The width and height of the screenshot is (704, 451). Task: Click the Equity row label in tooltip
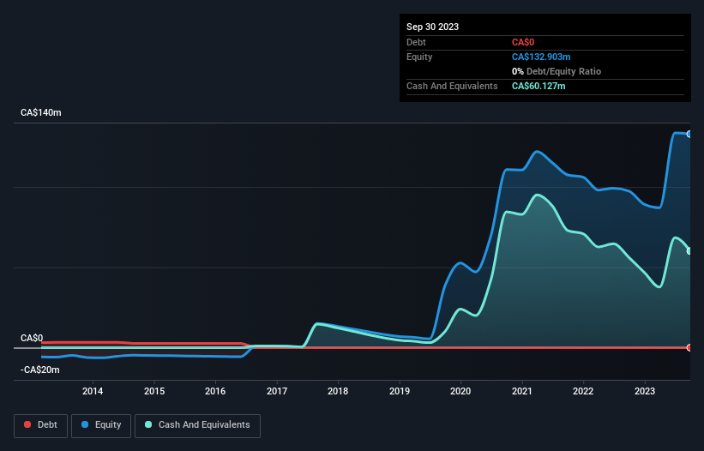419,57
